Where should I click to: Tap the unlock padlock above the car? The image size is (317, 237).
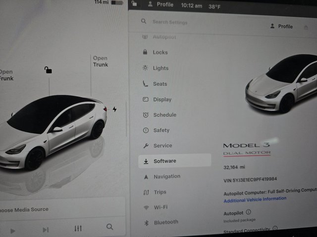point(48,70)
